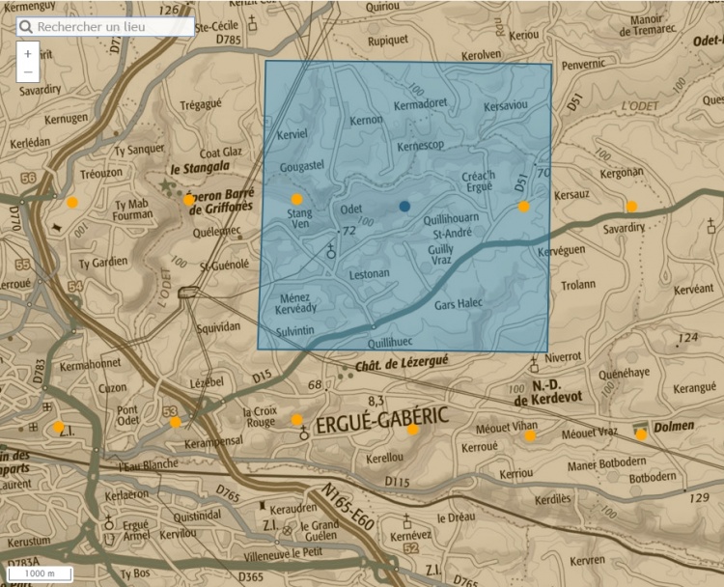The width and height of the screenshot is (724, 587).
Task: Click the orange marker above the western Z.I. label
Action: point(59,427)
